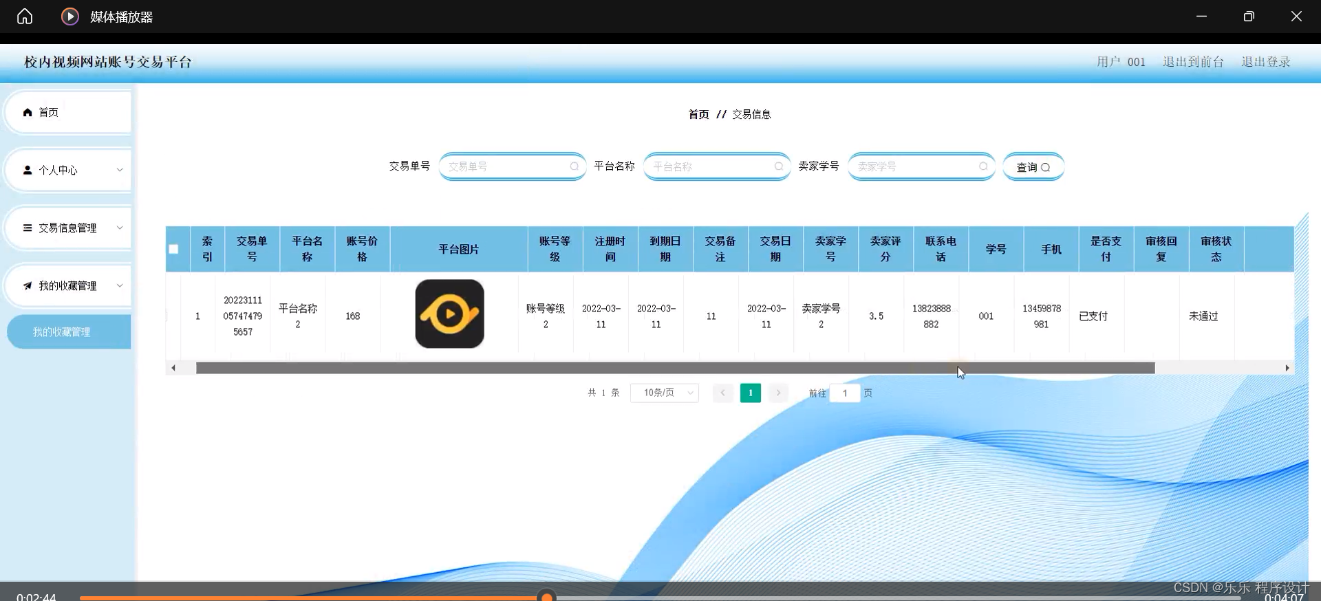The image size is (1321, 601).
Task: Open the 个人中心 sidebar menu
Action: 68,170
